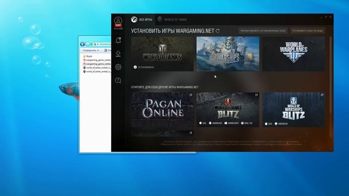Open external link icon on Pagan Online card
Screen dimensions: 349x196
click(x=191, y=95)
